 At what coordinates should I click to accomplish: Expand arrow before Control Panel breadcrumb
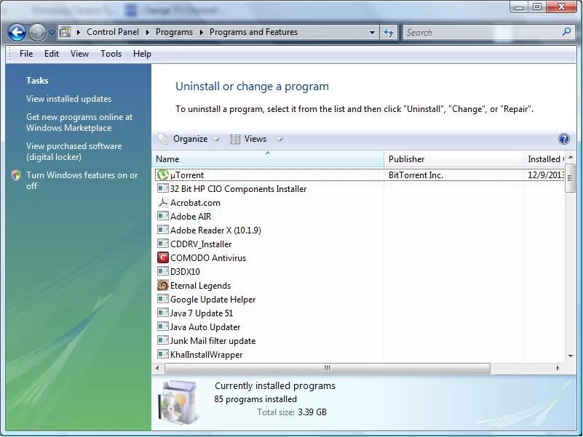(78, 32)
